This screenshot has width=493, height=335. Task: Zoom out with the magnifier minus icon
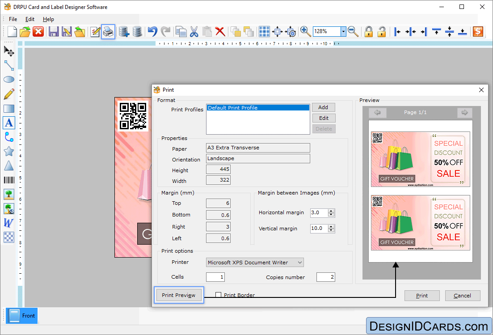click(354, 31)
